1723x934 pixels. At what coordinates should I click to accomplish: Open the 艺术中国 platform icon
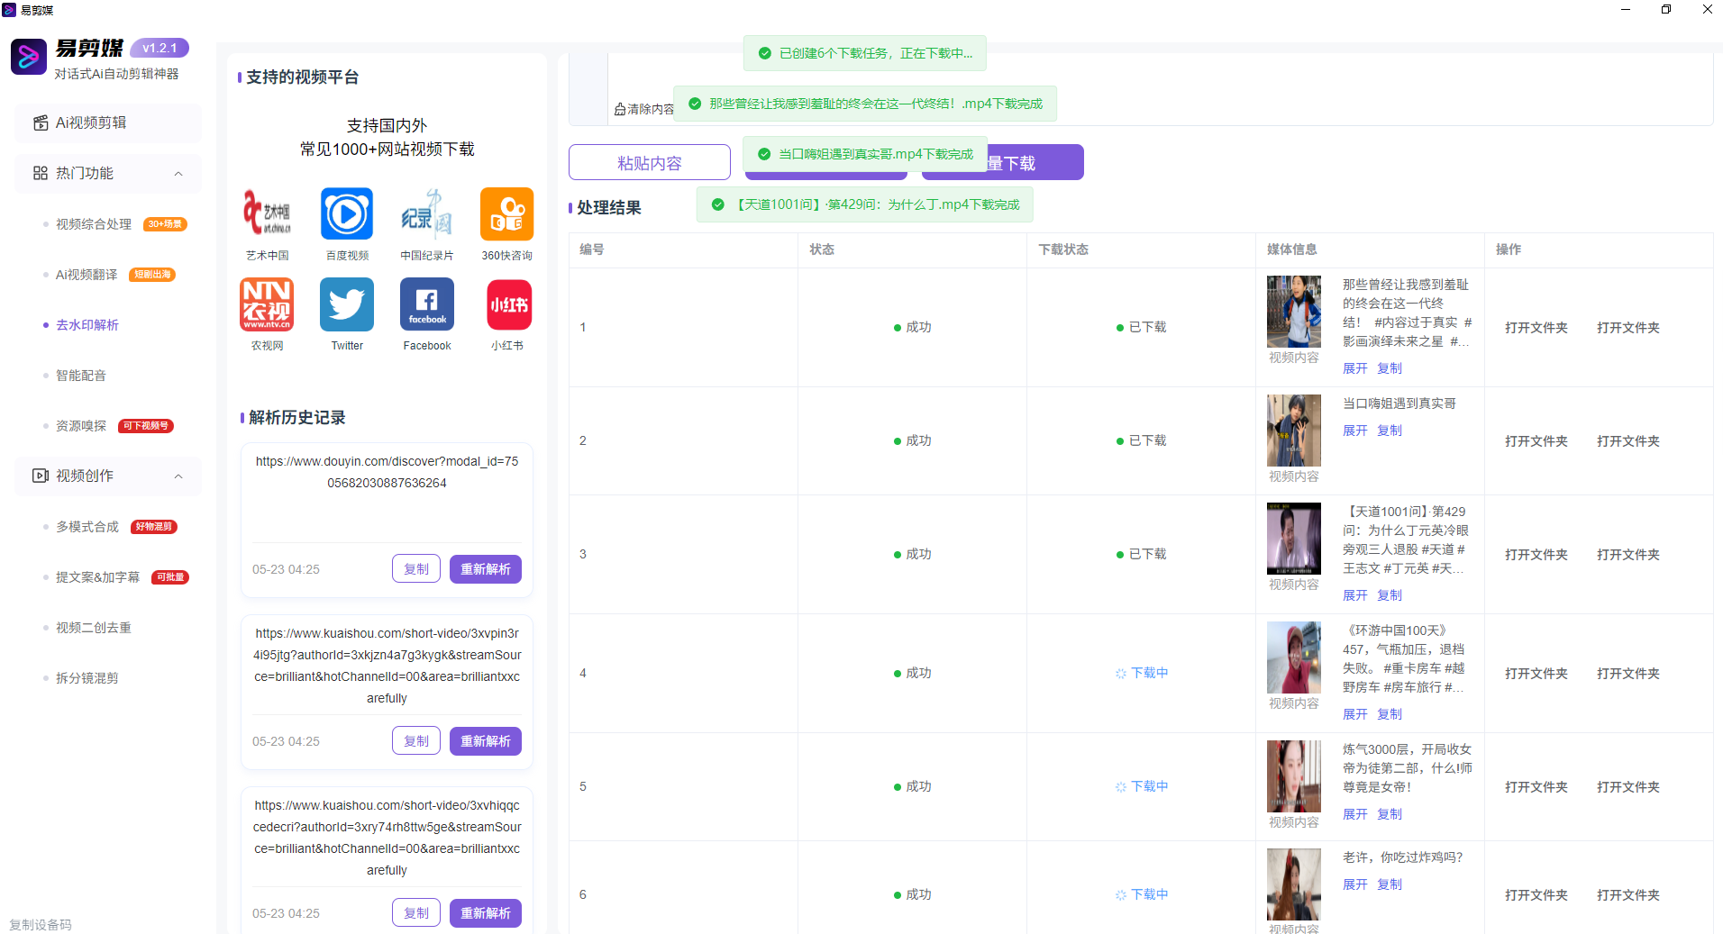pos(267,214)
